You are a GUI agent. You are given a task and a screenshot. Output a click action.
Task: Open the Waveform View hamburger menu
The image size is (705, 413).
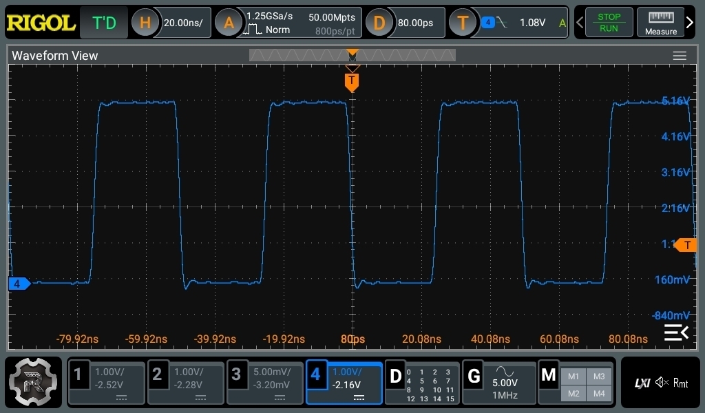tap(680, 56)
